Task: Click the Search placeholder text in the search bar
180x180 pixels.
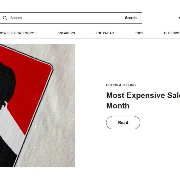Action: coord(16,18)
